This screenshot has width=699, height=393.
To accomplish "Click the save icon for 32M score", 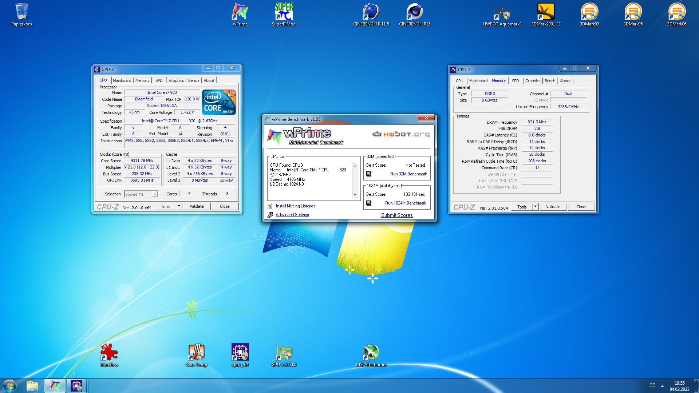I will [x=369, y=174].
